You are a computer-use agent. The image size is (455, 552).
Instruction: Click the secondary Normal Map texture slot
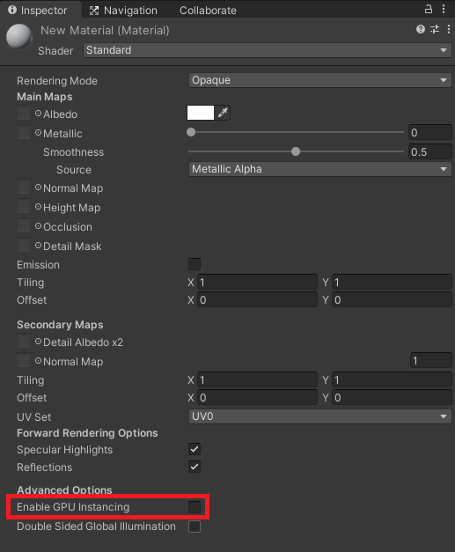pos(24,361)
